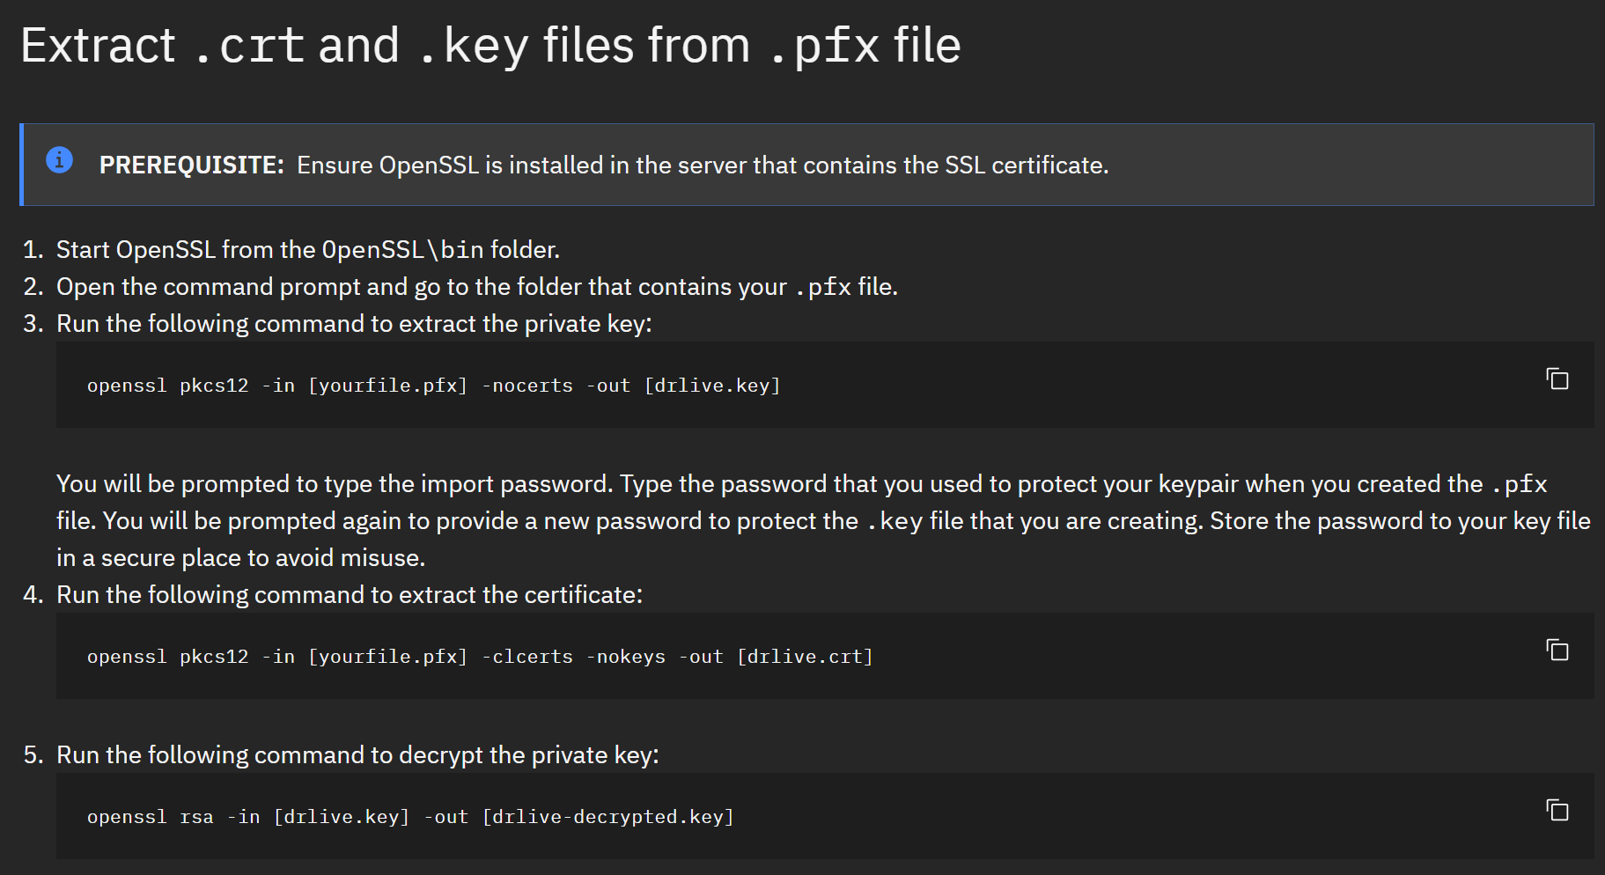The image size is (1605, 875).
Task: Copy the private key extraction command
Action: point(1557,379)
